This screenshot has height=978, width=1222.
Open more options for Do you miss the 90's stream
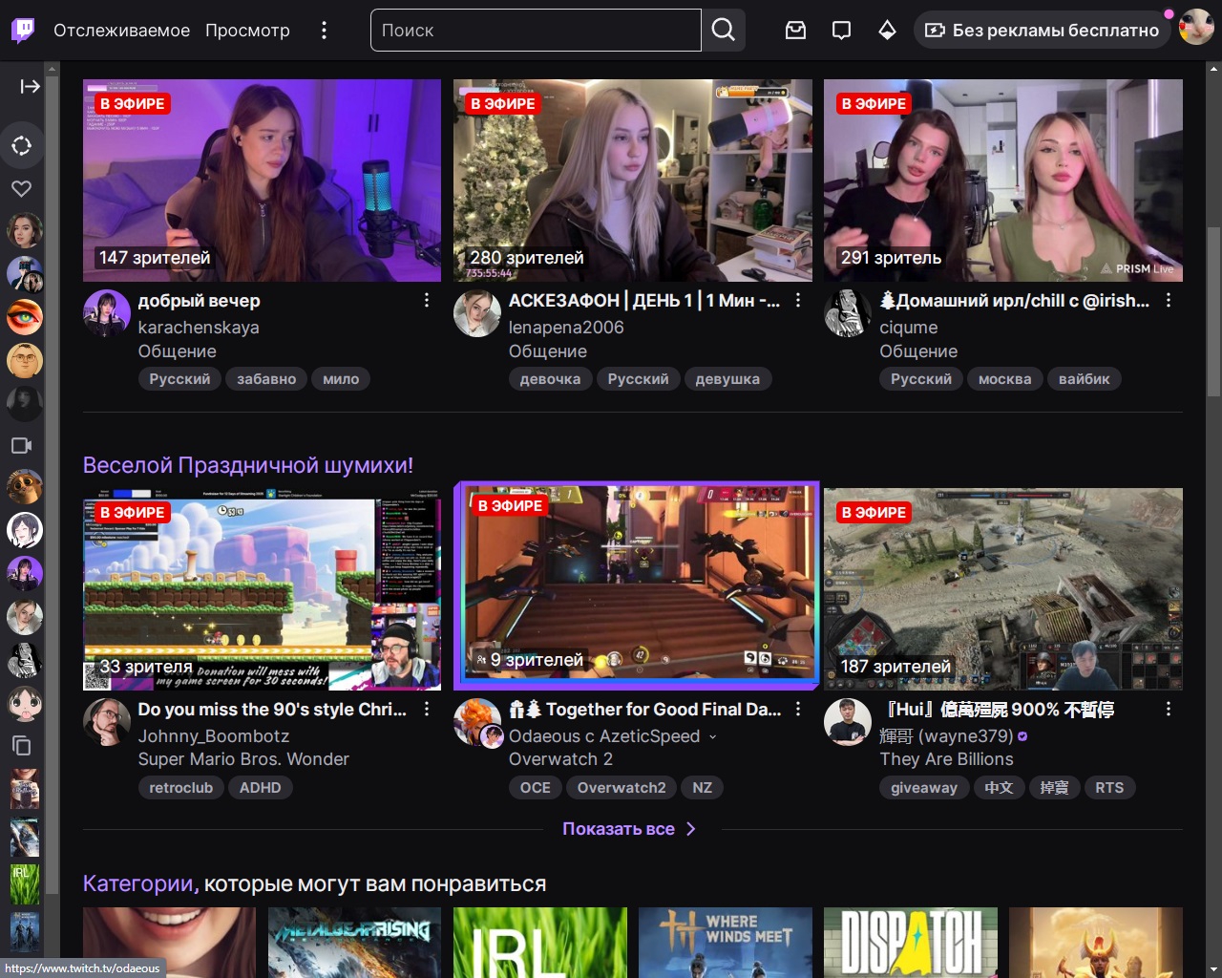(427, 710)
